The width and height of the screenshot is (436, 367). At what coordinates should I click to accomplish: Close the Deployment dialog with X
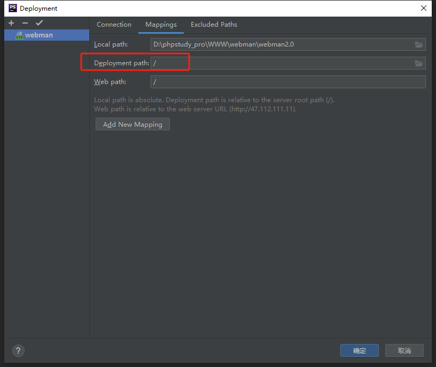coord(424,8)
